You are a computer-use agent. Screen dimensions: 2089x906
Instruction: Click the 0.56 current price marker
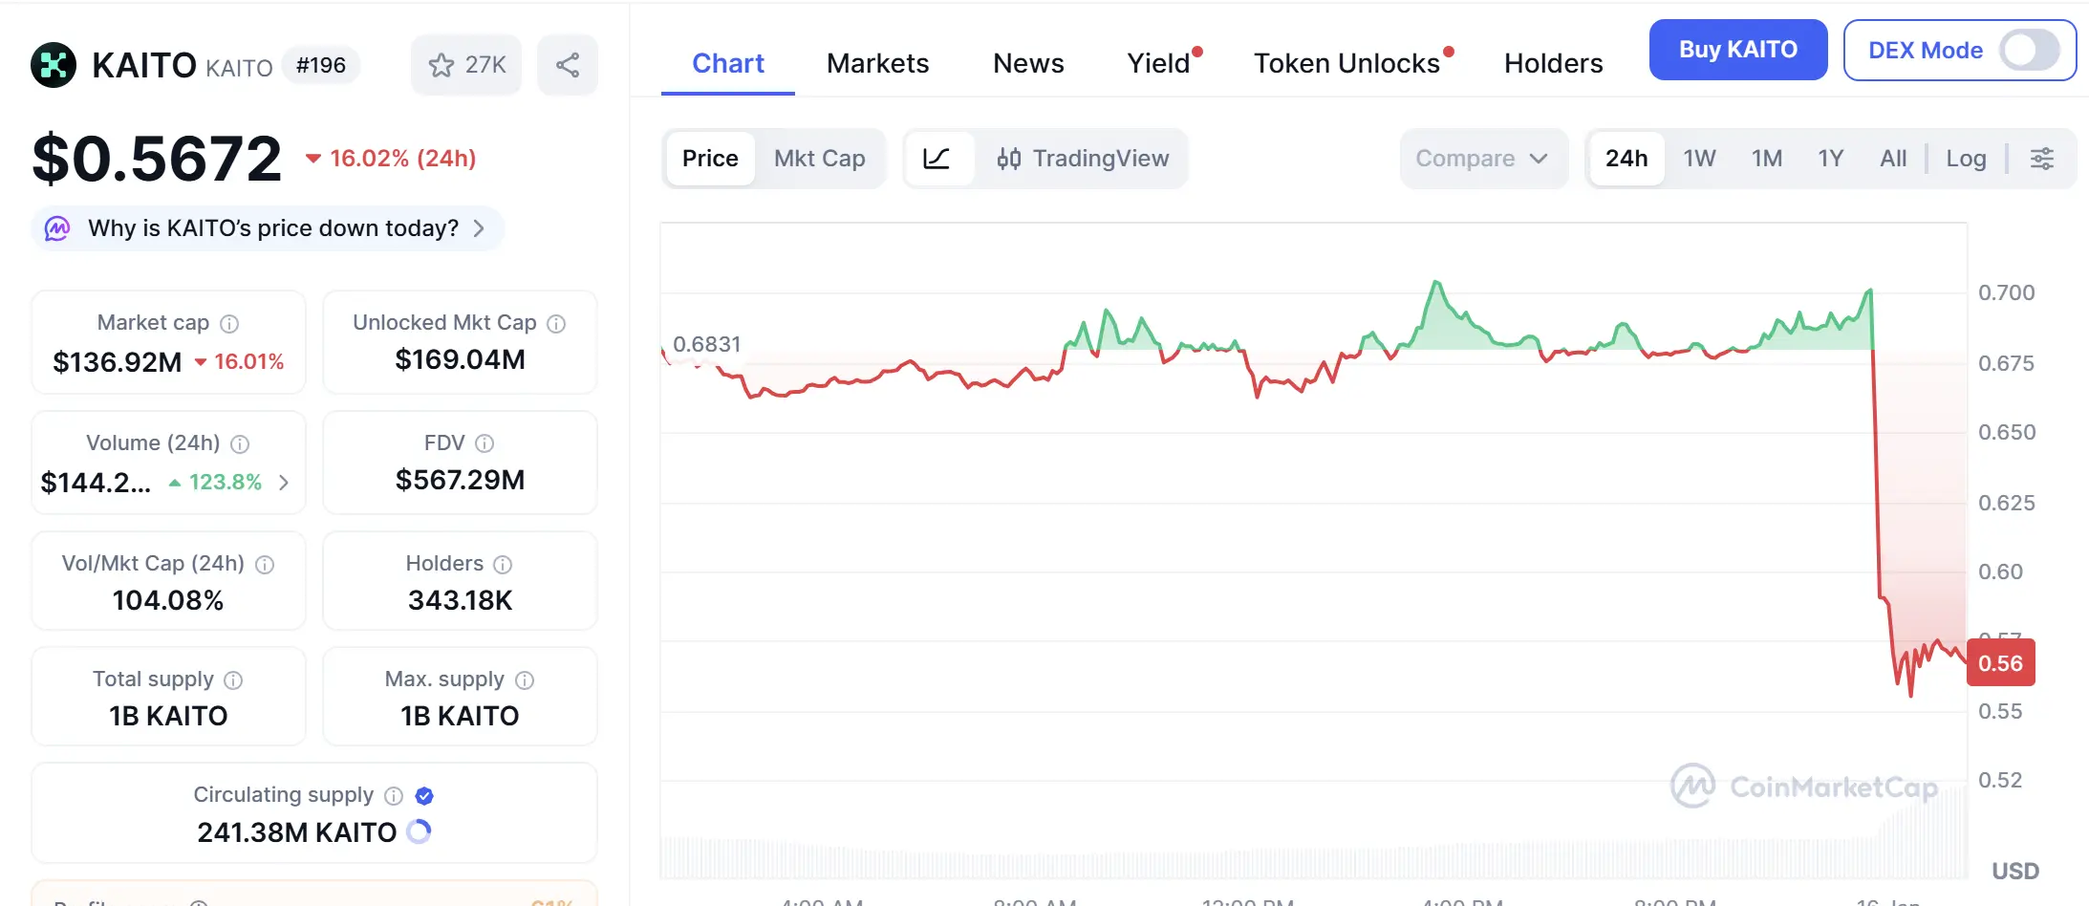(x=2000, y=663)
